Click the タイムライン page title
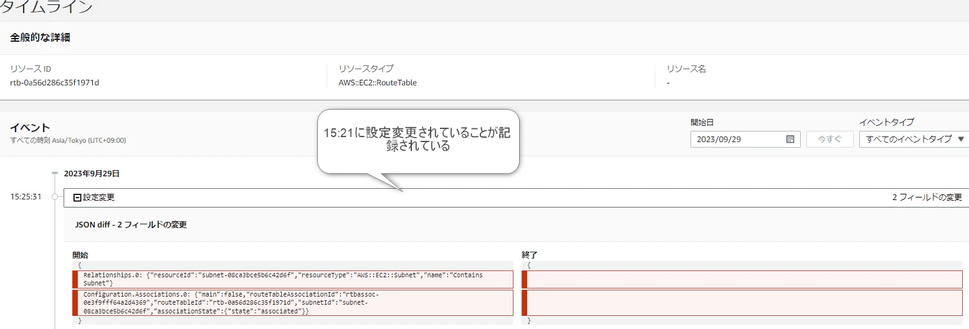 pyautogui.click(x=46, y=7)
